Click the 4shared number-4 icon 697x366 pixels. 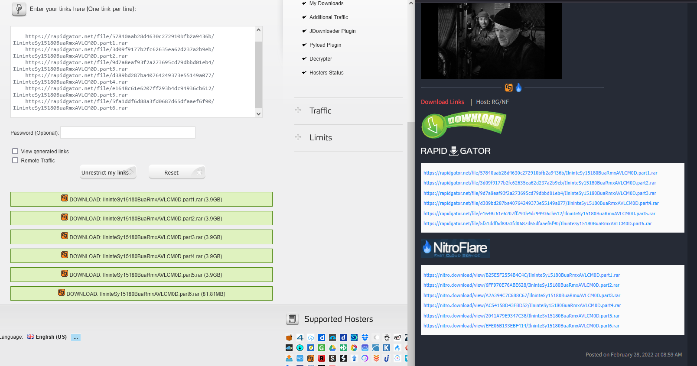[300, 337]
